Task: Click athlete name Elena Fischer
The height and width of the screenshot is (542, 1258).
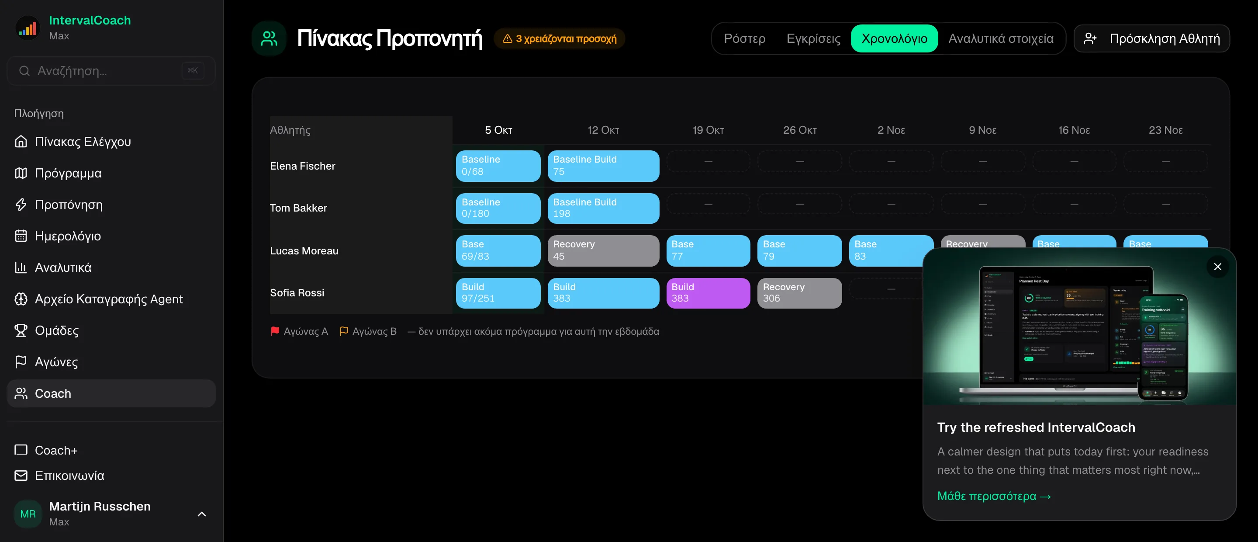Action: 302,166
